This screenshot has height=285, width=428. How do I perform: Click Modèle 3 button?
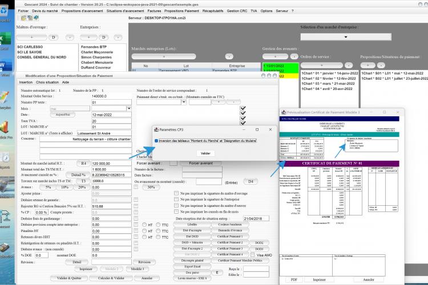[x=138, y=269]
